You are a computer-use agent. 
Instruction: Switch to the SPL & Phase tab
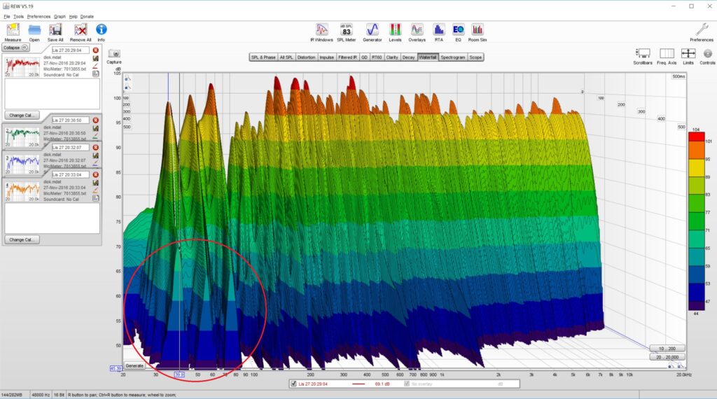tap(263, 57)
